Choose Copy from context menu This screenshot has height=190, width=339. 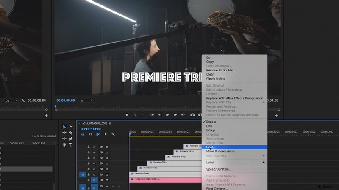point(235,62)
